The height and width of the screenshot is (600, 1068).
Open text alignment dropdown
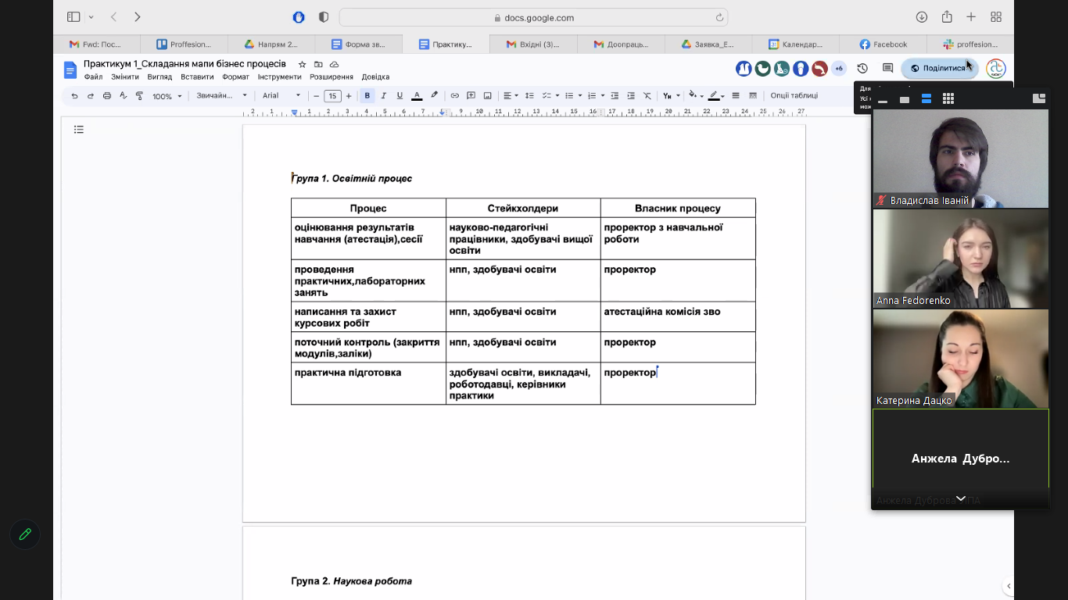511,96
